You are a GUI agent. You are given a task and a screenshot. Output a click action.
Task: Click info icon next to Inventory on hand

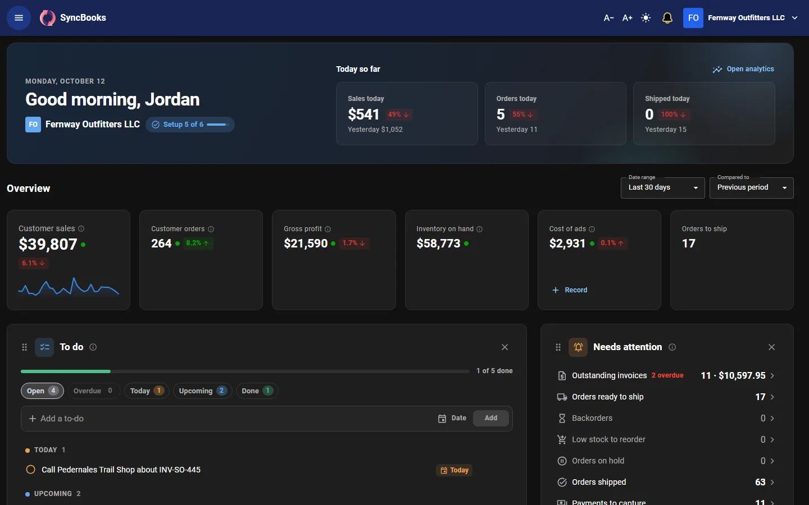480,229
